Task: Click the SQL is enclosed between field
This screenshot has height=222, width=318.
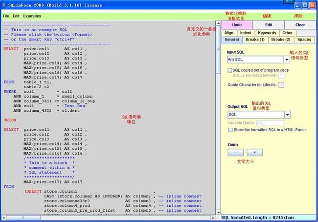Action: (x=281, y=76)
